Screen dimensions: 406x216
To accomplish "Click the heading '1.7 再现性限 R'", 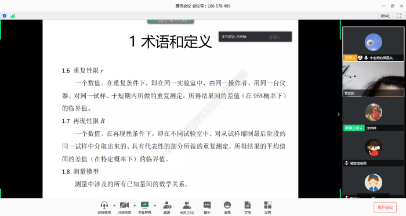I will 83,121.
